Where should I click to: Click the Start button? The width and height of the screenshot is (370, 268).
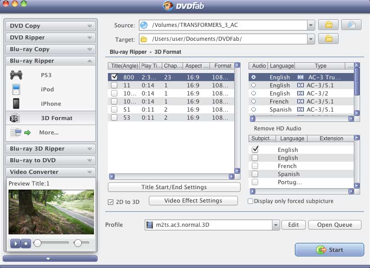[330, 250]
